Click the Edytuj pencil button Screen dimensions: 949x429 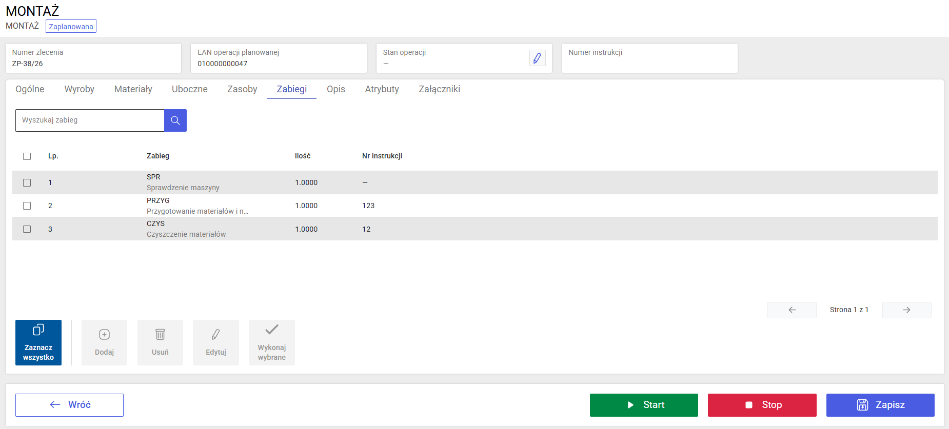click(x=216, y=342)
